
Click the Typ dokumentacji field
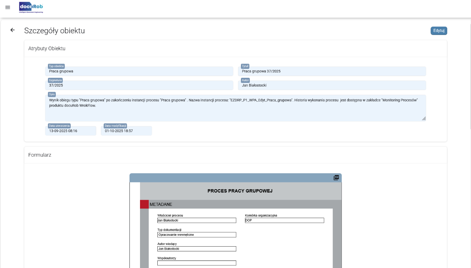point(196,235)
